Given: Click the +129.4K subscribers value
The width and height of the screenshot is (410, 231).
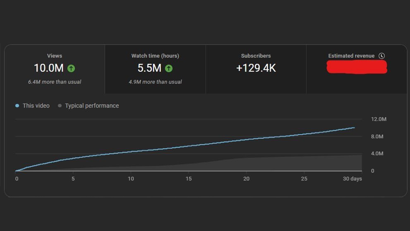Looking at the screenshot, I should 256,68.
